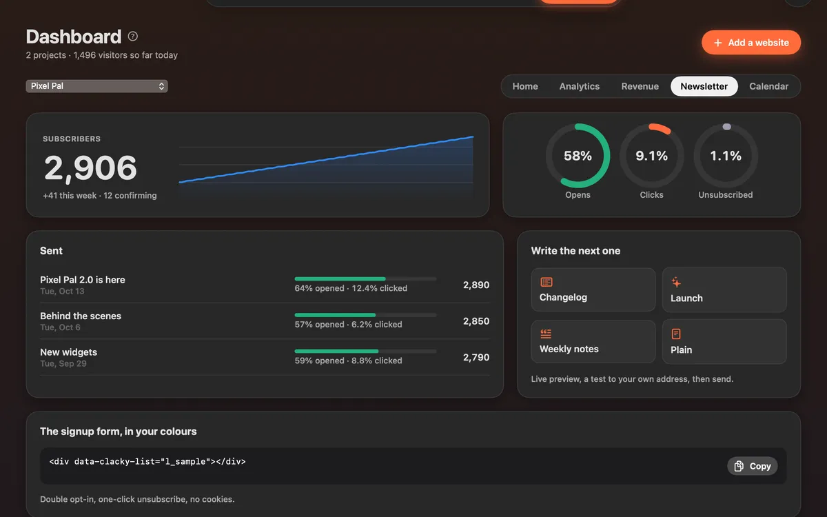Click the Unsubscribed 1.1% ring gauge
The image size is (827, 517).
[726, 156]
